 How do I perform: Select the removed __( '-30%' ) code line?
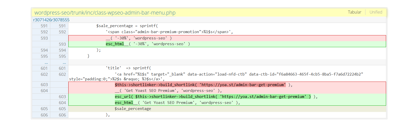click(139, 38)
